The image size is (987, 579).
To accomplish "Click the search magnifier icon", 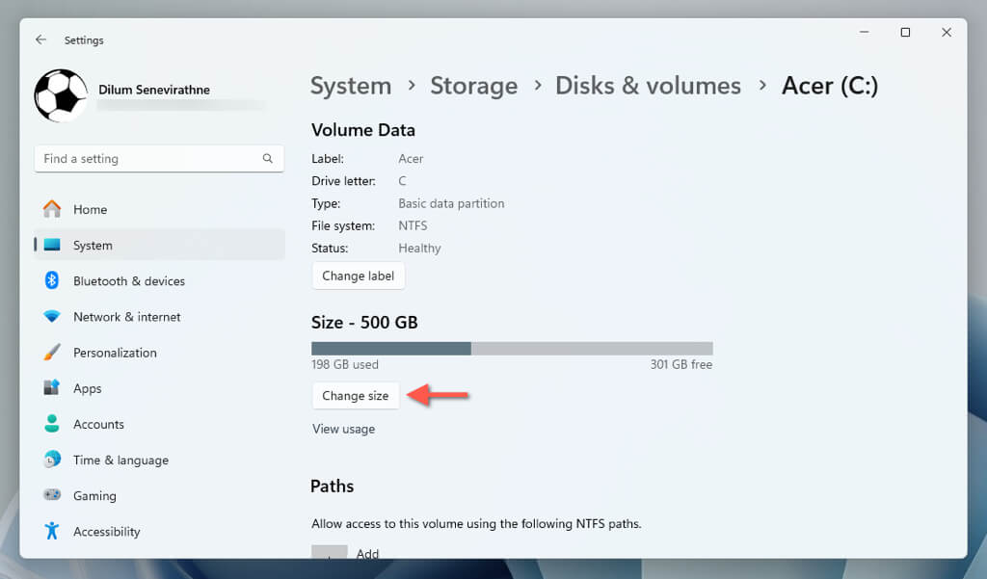I will point(268,159).
